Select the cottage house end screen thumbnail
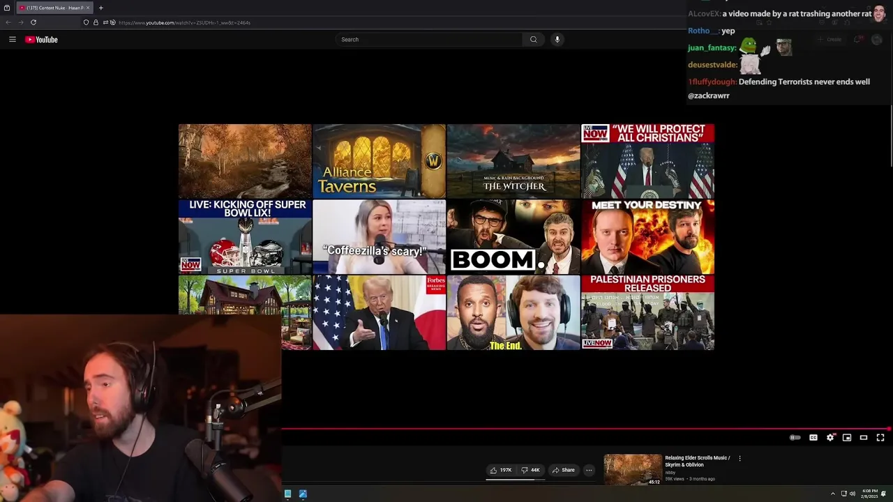Image resolution: width=893 pixels, height=502 pixels. 245,295
